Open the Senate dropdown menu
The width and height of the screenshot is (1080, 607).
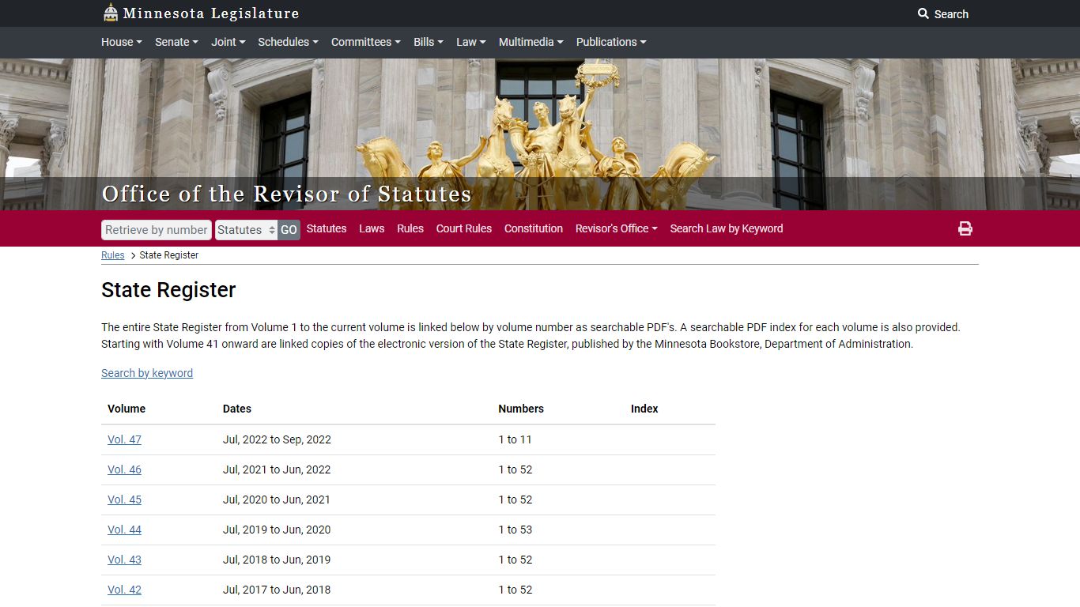tap(176, 42)
